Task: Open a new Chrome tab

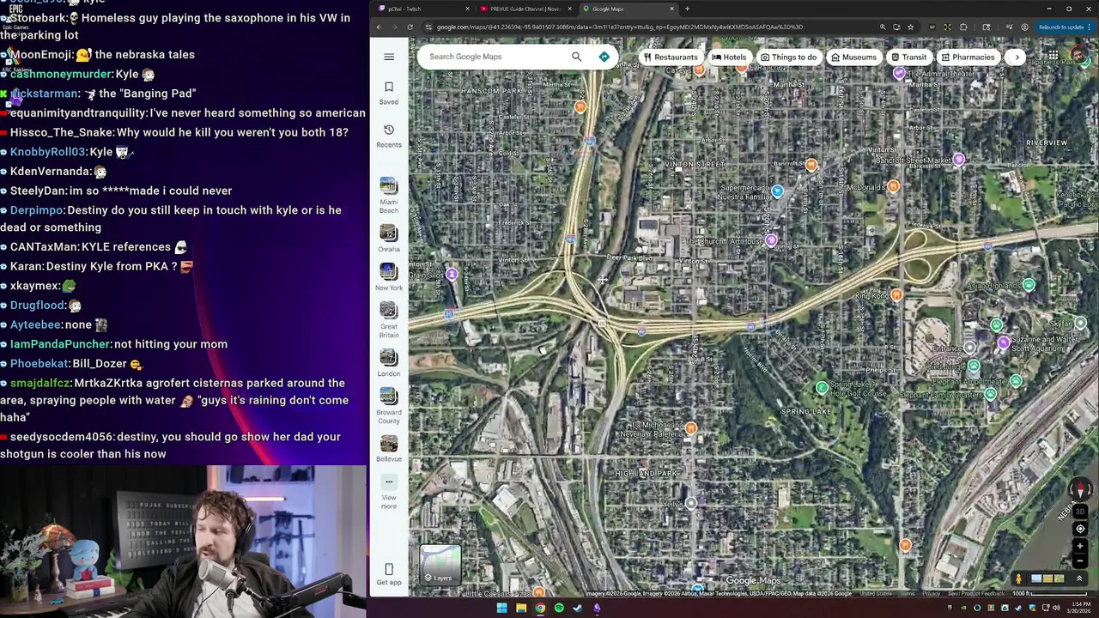Action: click(687, 9)
